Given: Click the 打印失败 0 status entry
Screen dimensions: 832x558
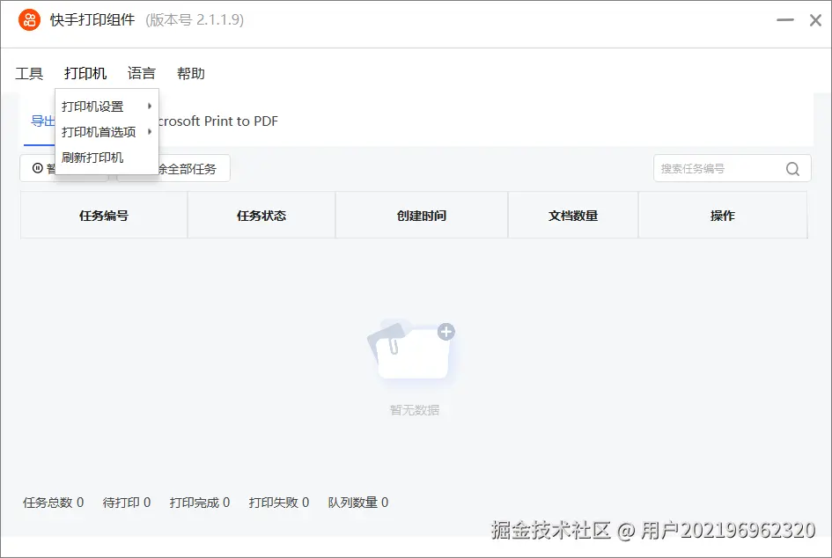Looking at the screenshot, I should (279, 503).
